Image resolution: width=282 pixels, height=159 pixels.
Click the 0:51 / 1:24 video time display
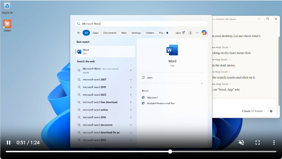click(28, 143)
